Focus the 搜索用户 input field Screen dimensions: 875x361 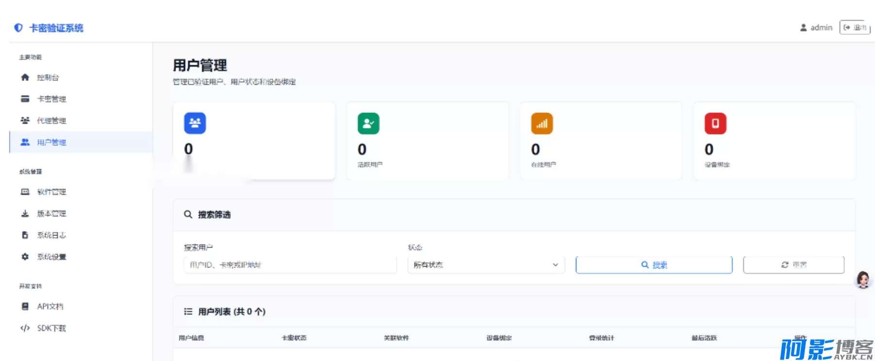[x=290, y=265]
